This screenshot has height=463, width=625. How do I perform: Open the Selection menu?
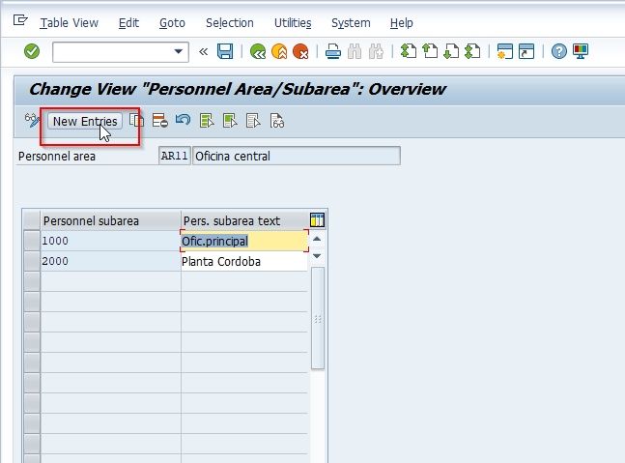230,23
